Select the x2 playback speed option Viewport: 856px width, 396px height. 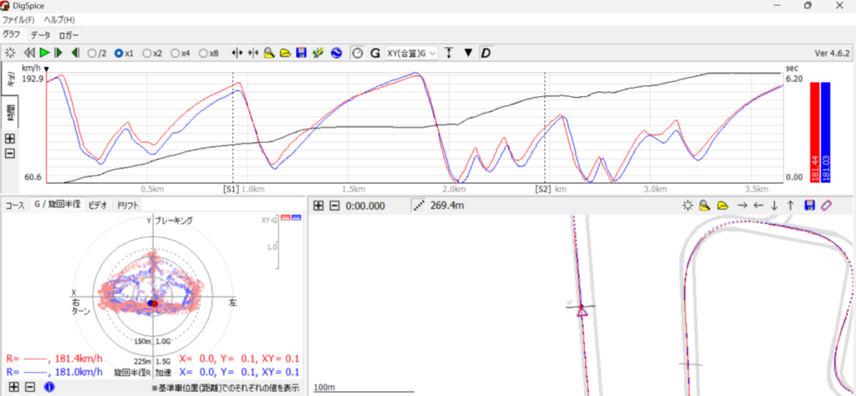coord(147,53)
